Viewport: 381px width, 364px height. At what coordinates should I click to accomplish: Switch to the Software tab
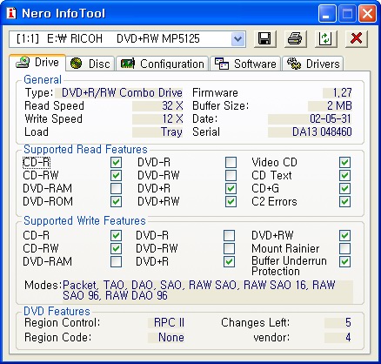point(245,64)
